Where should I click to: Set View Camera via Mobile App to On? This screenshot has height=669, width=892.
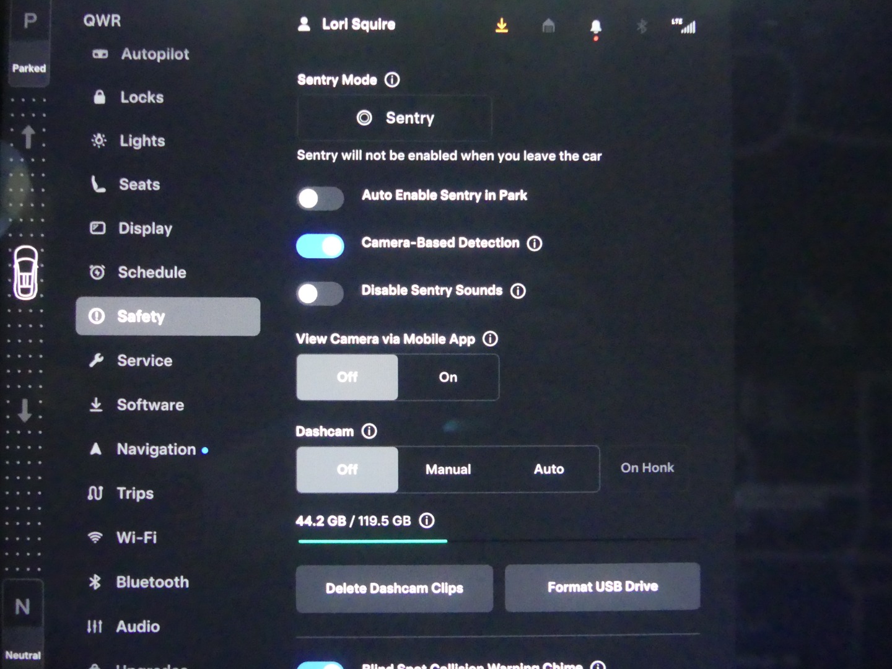[x=448, y=377]
